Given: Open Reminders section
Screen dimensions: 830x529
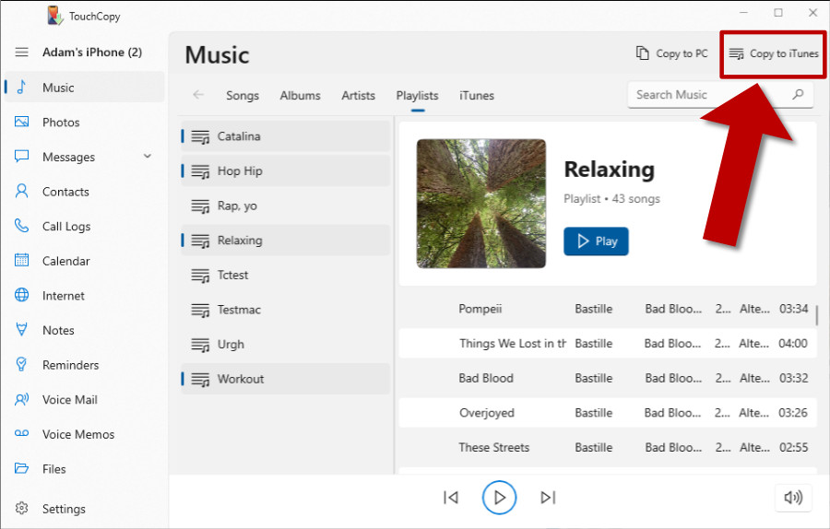Looking at the screenshot, I should click(x=85, y=365).
